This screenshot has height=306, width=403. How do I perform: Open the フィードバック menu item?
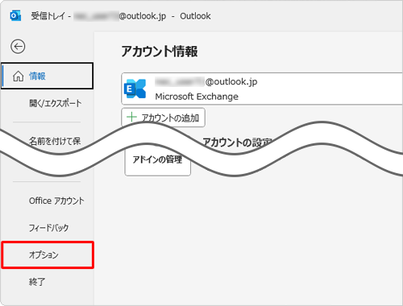[x=48, y=228]
